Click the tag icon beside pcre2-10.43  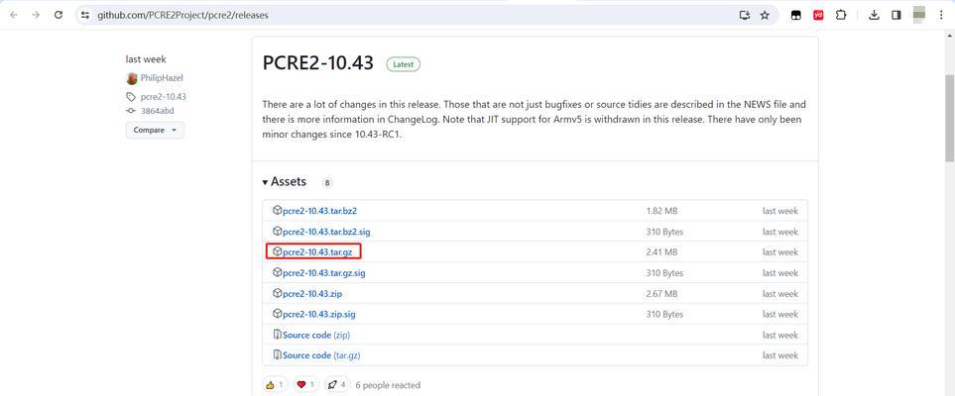tap(131, 97)
